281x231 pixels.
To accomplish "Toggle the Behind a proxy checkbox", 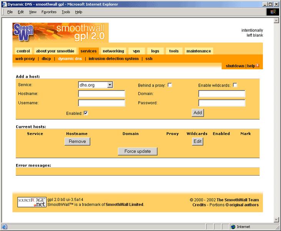I will pyautogui.click(x=170, y=85).
